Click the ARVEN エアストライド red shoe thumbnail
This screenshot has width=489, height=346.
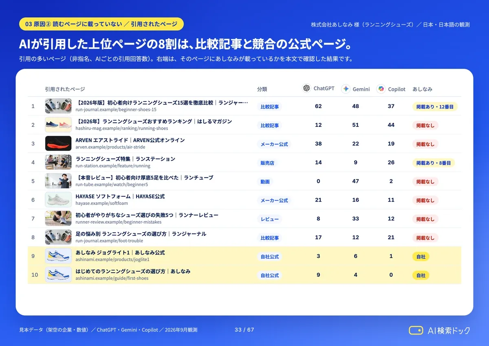pyautogui.click(x=58, y=144)
